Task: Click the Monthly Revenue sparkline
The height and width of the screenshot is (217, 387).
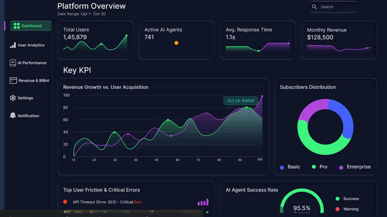Action: 339,48
